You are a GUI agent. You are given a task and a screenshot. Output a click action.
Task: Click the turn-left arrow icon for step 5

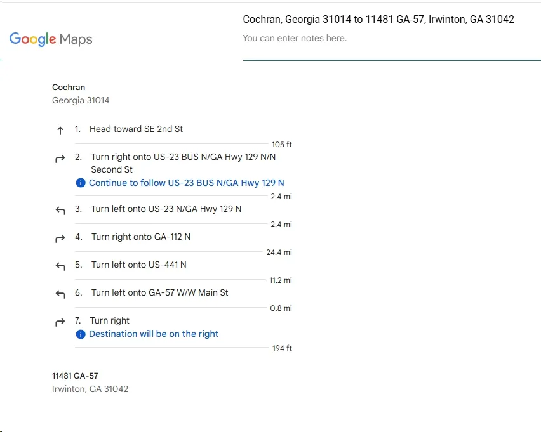click(x=60, y=266)
